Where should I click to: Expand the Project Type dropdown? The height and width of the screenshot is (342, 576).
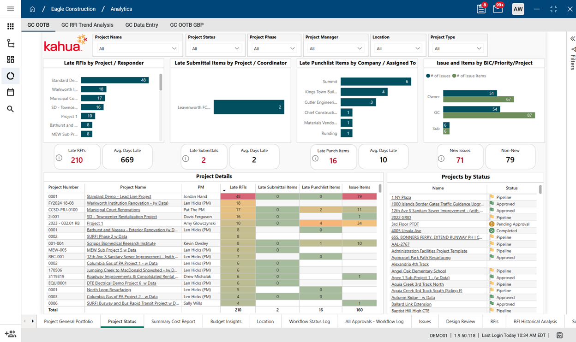[457, 48]
